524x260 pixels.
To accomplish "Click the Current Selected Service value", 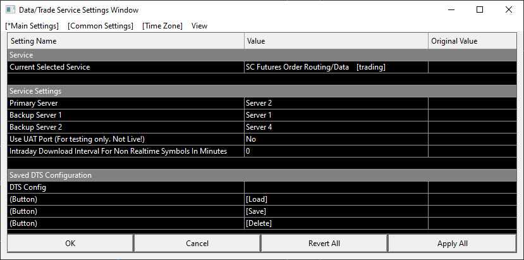I will tap(336, 67).
